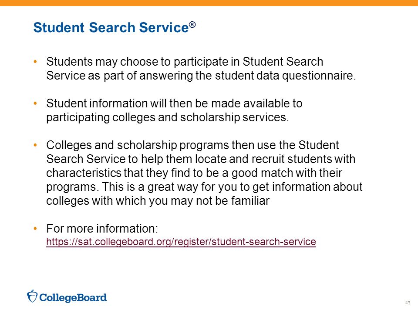This screenshot has height=313, width=418.
Task: Open the student-search-service collegeboard.org link
Action: (x=181, y=242)
